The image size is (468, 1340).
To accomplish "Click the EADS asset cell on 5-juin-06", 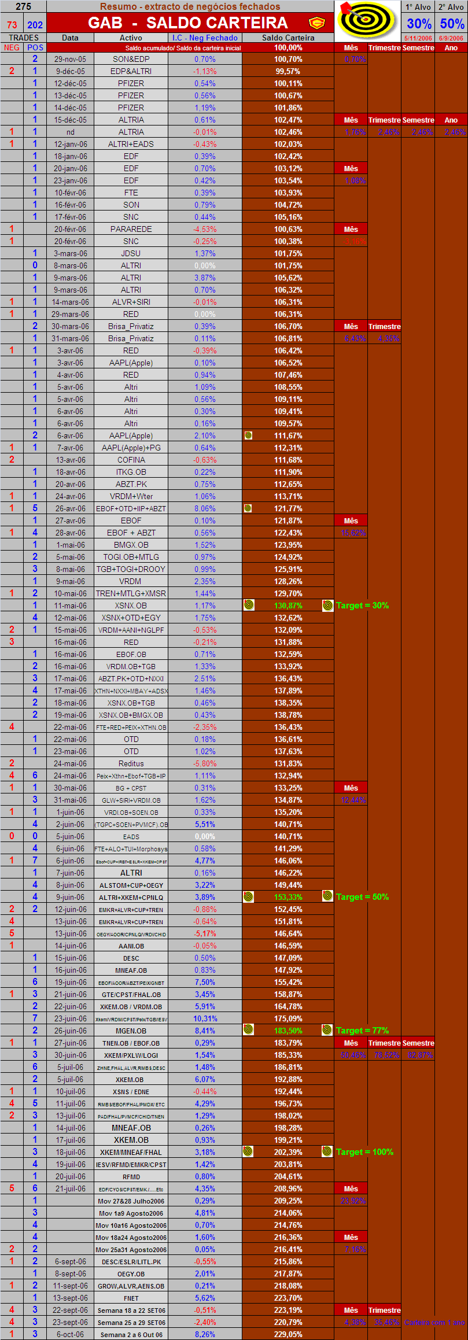I will pos(131,836).
